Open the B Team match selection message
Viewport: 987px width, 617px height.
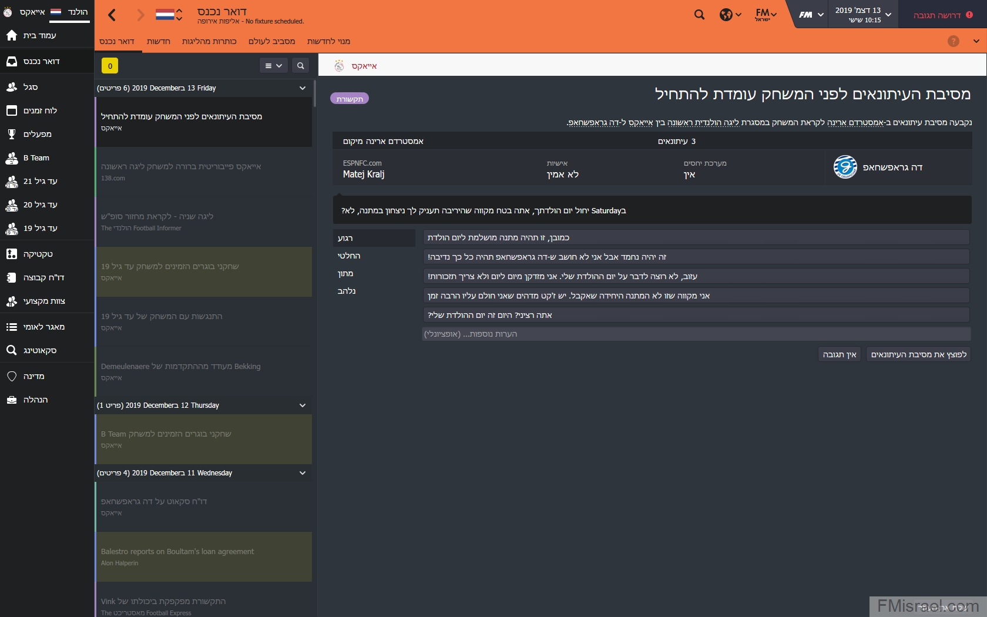point(203,439)
